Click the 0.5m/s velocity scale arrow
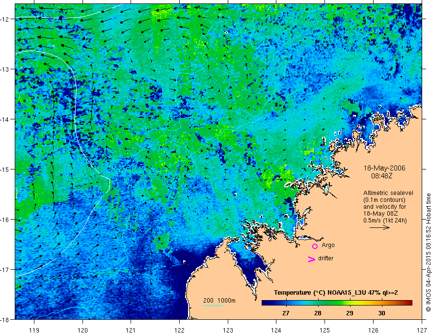Image resolution: width=432 pixels, height=334 pixels. click(379, 227)
